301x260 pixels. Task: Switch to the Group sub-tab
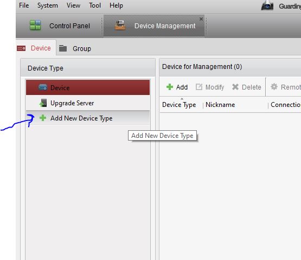75,48
